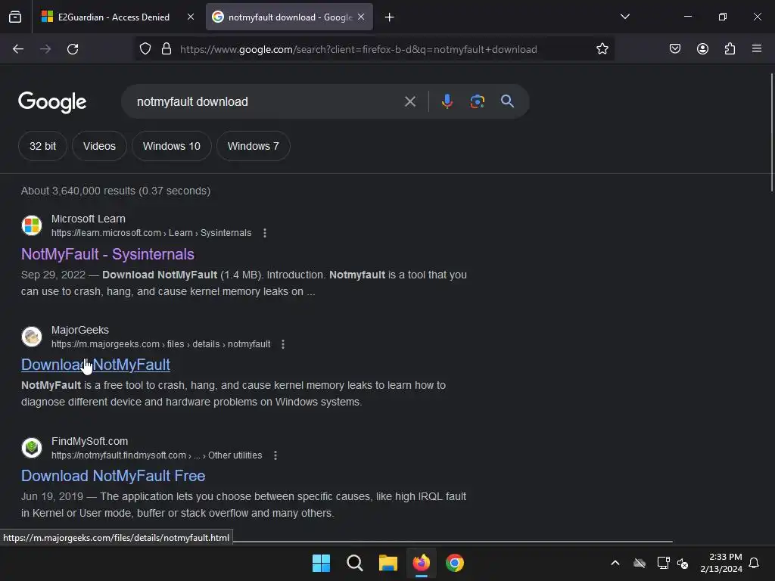Select the Videos filter chip

point(99,146)
